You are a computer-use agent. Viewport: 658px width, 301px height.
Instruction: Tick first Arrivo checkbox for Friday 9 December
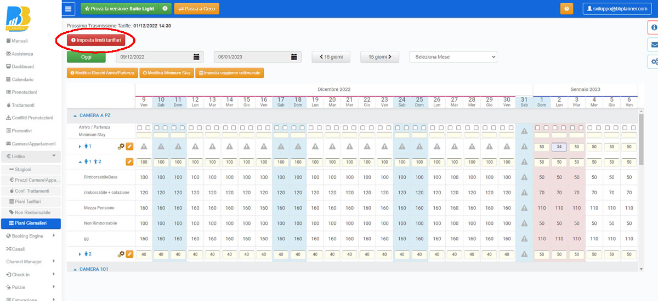[140, 128]
